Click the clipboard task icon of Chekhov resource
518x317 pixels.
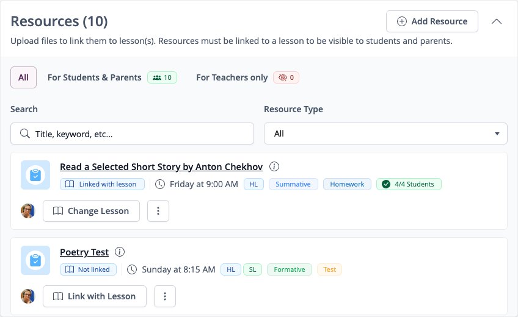[35, 175]
